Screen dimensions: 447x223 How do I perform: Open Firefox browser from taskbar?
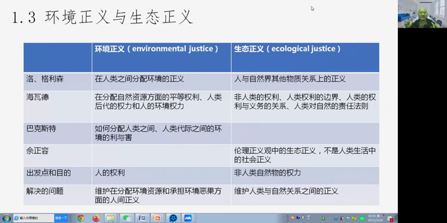[x=96, y=218]
